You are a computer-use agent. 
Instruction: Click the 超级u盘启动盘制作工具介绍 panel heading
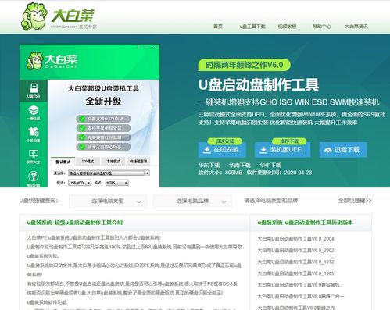point(74,223)
